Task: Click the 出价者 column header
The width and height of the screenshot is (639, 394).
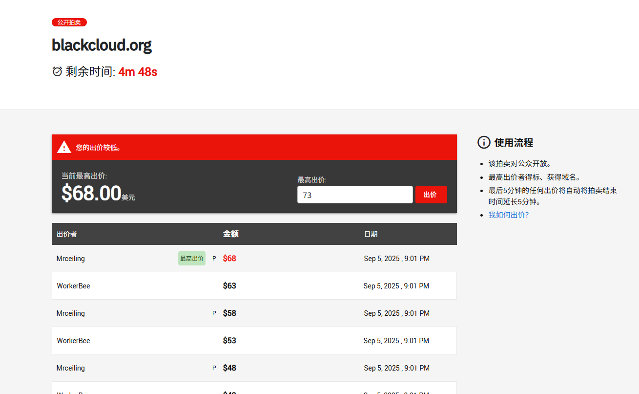Action: coord(67,234)
